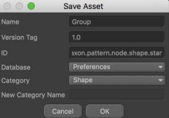Click the Name label

[x=10, y=22]
